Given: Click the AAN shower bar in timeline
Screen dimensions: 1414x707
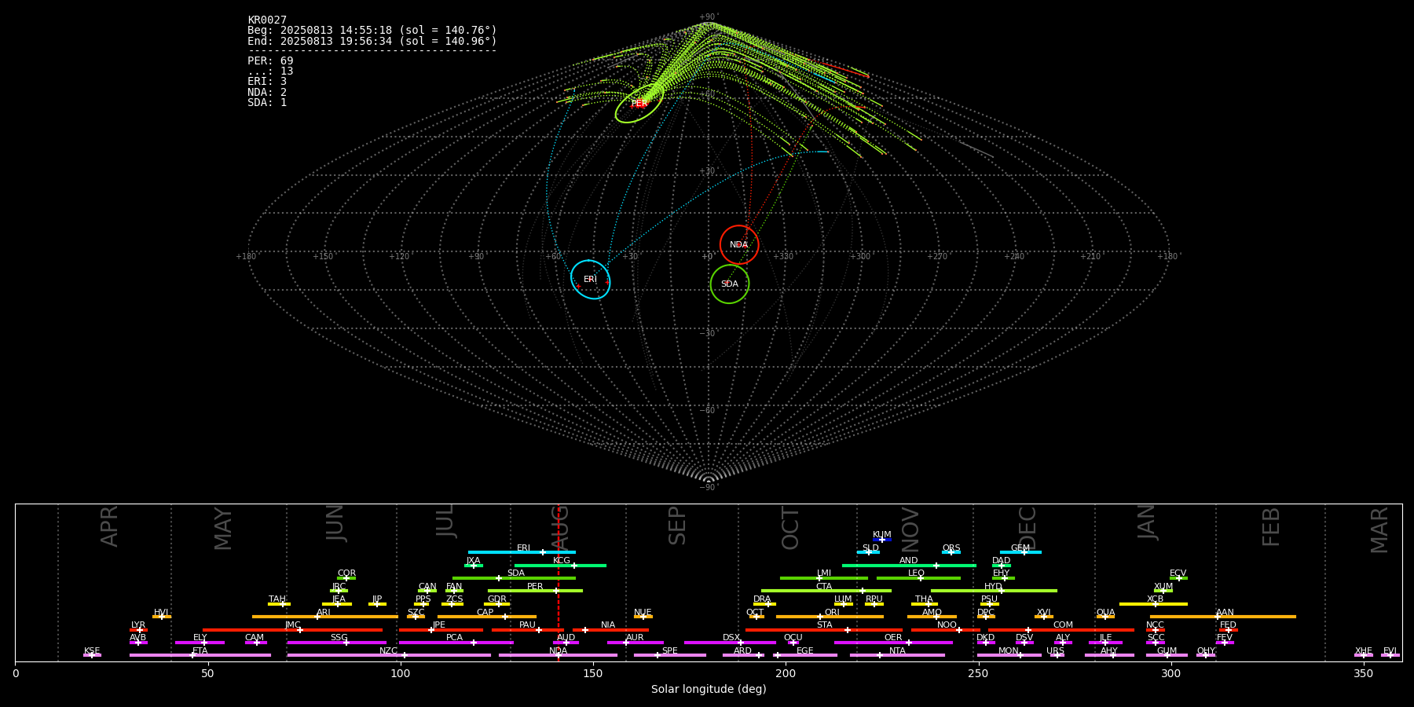Looking at the screenshot, I should click(x=1223, y=617).
